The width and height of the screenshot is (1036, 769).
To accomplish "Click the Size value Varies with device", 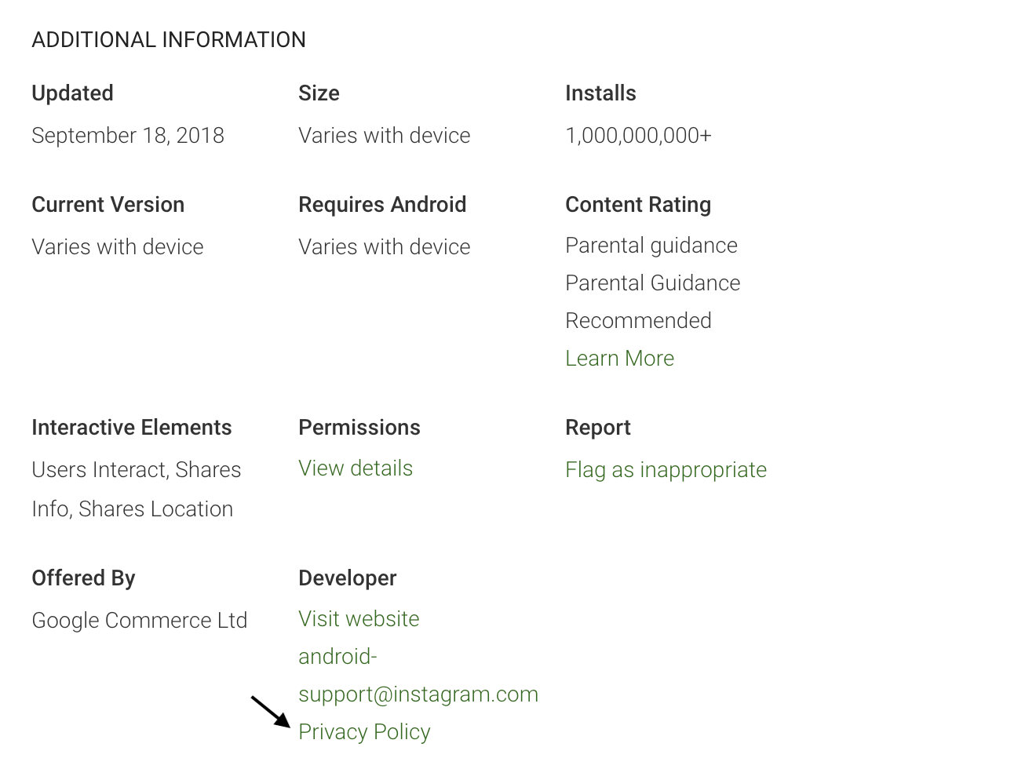I will [x=384, y=135].
